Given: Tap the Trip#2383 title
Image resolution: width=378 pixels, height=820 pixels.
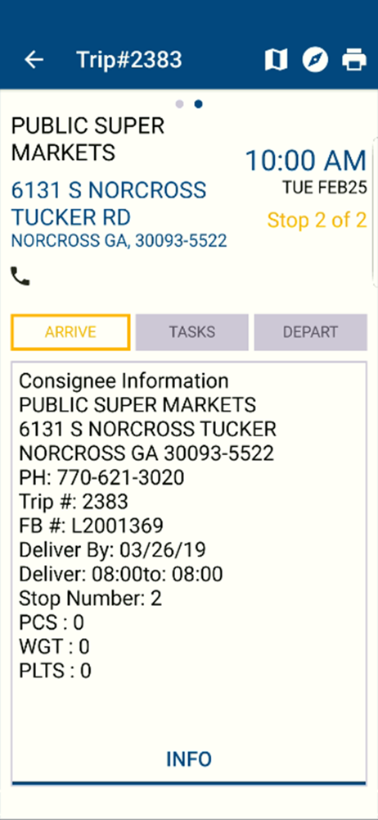Looking at the screenshot, I should (129, 60).
